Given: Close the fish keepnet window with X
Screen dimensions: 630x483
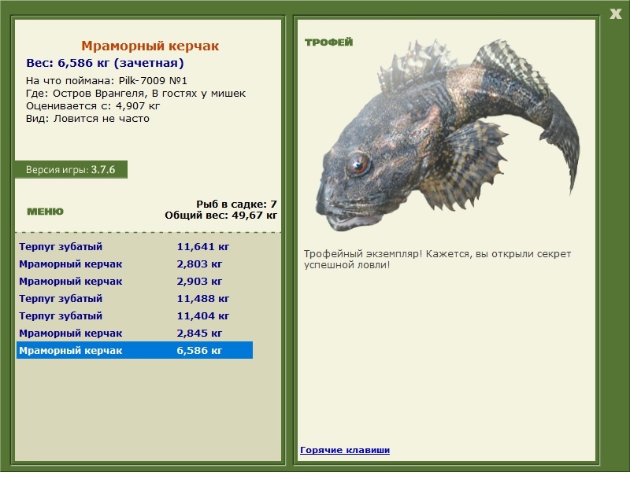Looking at the screenshot, I should [x=615, y=14].
